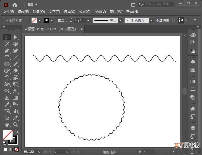Set paint mode to Color

click(x=5, y=150)
